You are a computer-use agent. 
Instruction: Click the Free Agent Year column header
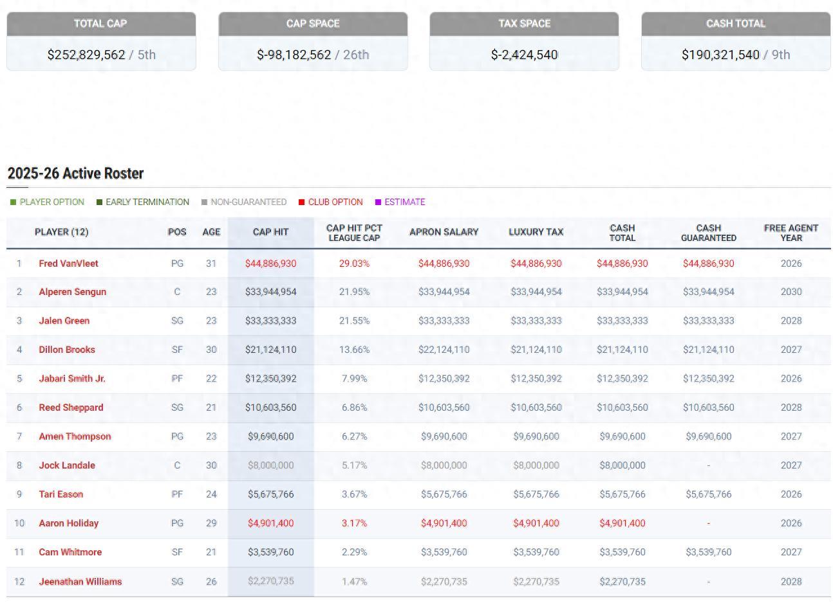(791, 233)
